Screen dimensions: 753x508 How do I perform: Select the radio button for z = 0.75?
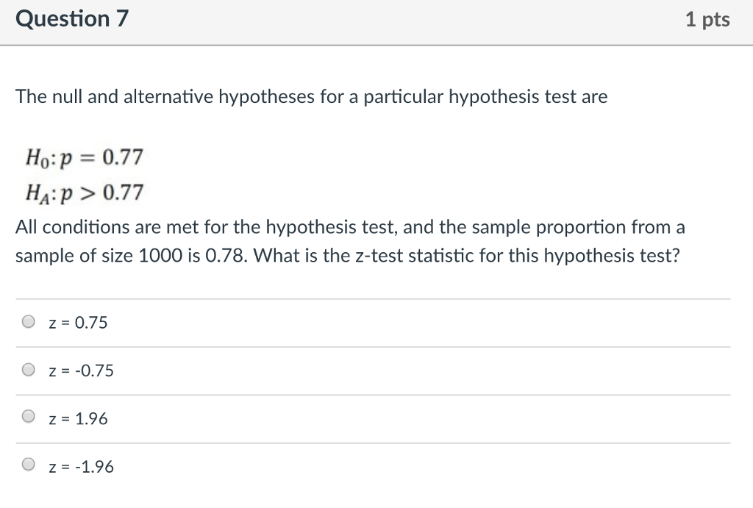tap(28, 321)
